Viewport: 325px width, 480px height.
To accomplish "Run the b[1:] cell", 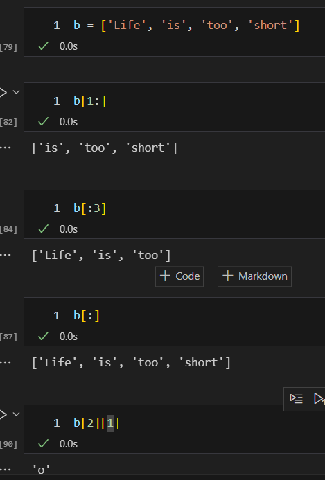I will (3, 92).
